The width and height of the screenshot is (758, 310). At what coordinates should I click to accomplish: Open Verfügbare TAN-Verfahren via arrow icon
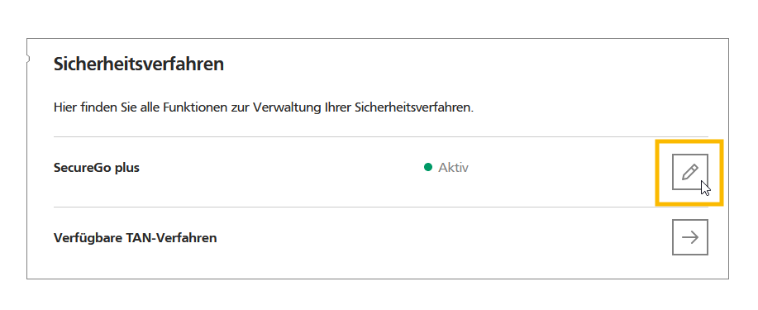click(x=690, y=237)
